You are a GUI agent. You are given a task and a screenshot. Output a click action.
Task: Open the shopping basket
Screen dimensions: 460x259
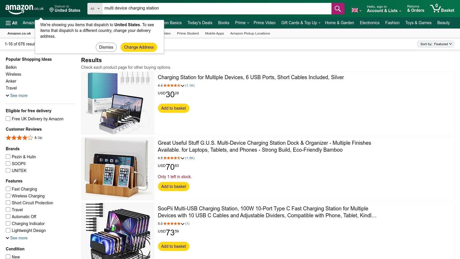pos(442,9)
